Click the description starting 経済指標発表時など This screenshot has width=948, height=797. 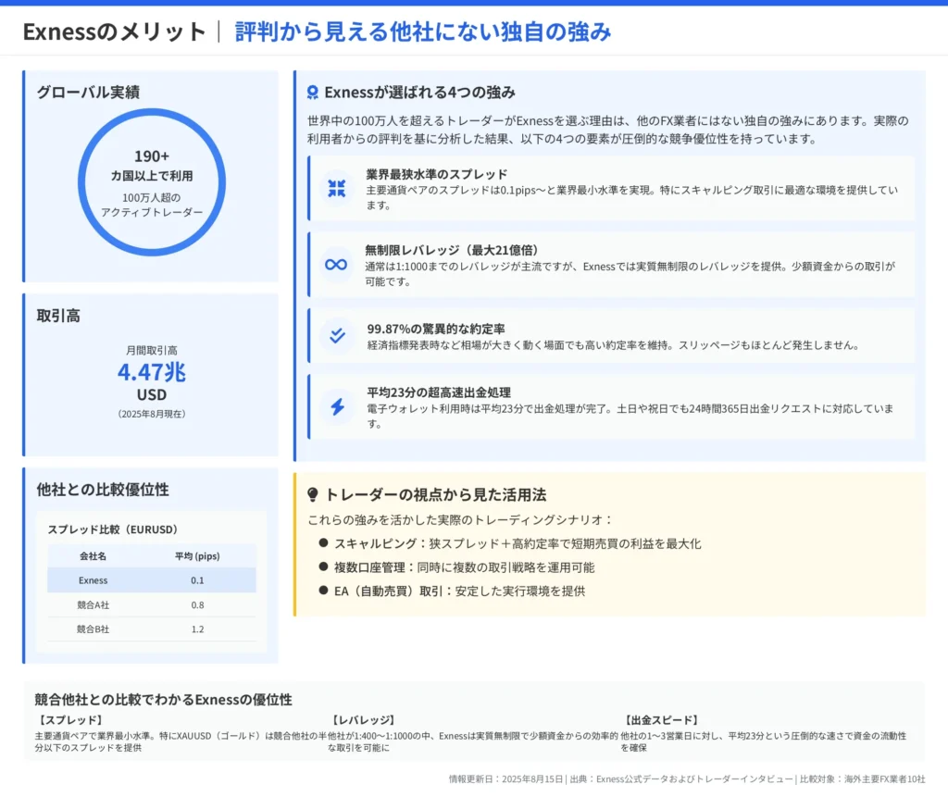pos(613,345)
